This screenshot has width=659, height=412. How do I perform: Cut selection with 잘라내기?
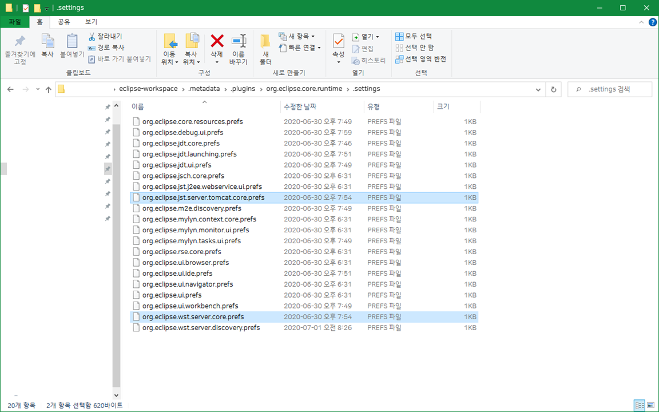click(x=105, y=37)
